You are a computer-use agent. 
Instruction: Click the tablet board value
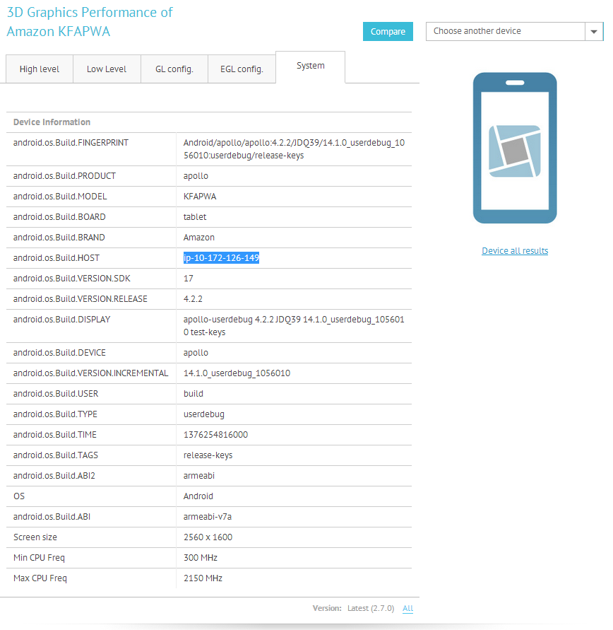195,217
